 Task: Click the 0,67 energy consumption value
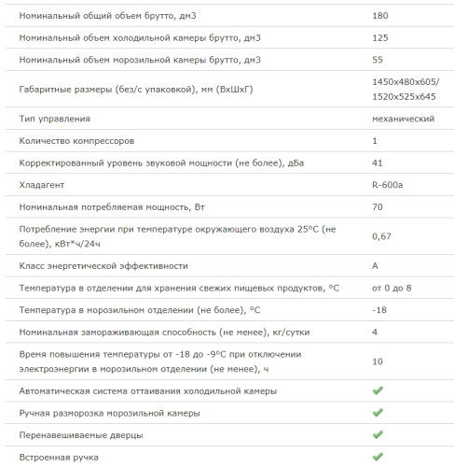pos(381,236)
